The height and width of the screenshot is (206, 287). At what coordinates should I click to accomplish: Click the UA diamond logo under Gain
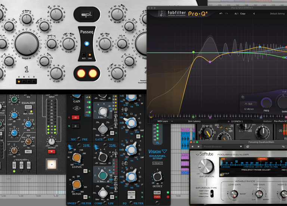click(77, 108)
